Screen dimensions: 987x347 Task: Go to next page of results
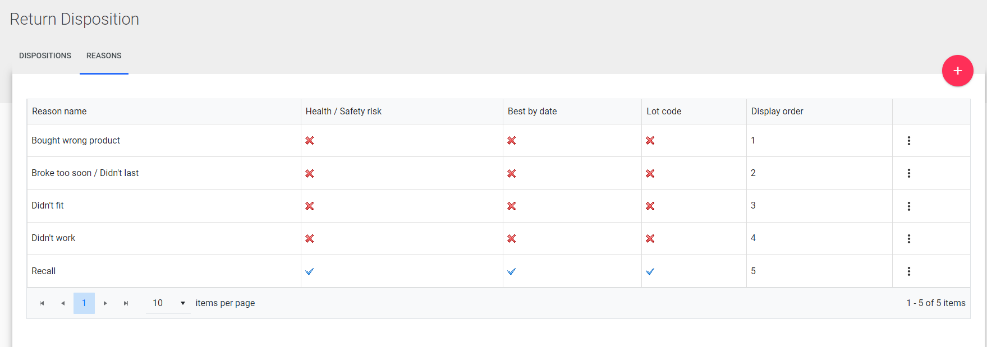click(105, 303)
